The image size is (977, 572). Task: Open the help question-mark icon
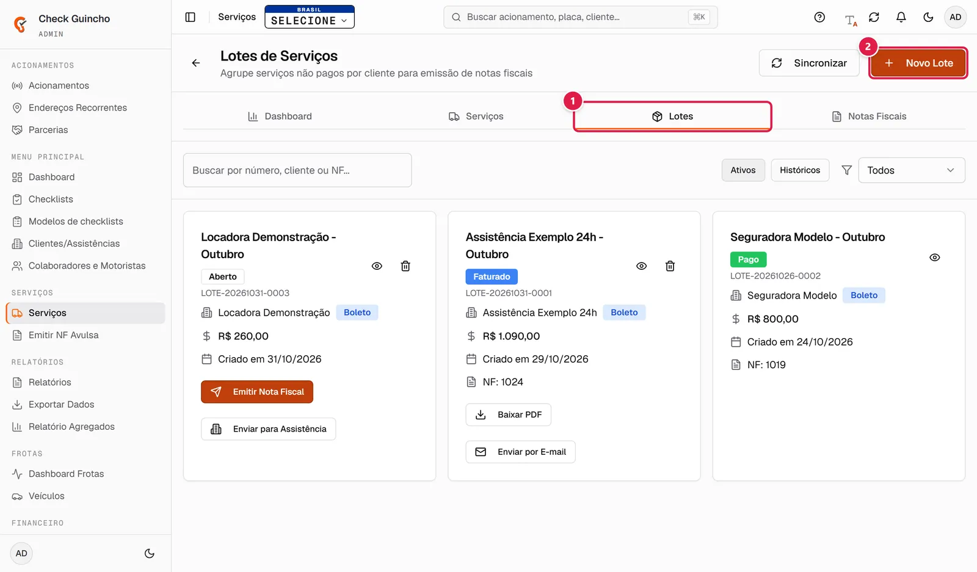(x=819, y=17)
